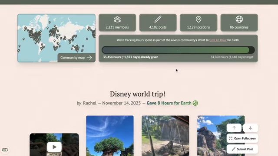The width and height of the screenshot is (278, 156).
Task: Select the 4,102 posts text
Action: (x=158, y=27)
